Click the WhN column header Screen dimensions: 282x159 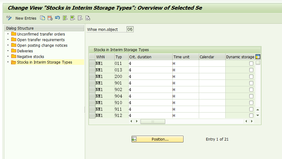[x=105, y=57]
